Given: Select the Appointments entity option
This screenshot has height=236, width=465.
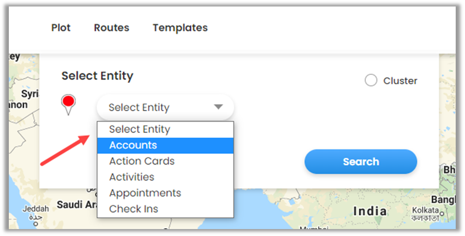Looking at the screenshot, I should (x=145, y=193).
